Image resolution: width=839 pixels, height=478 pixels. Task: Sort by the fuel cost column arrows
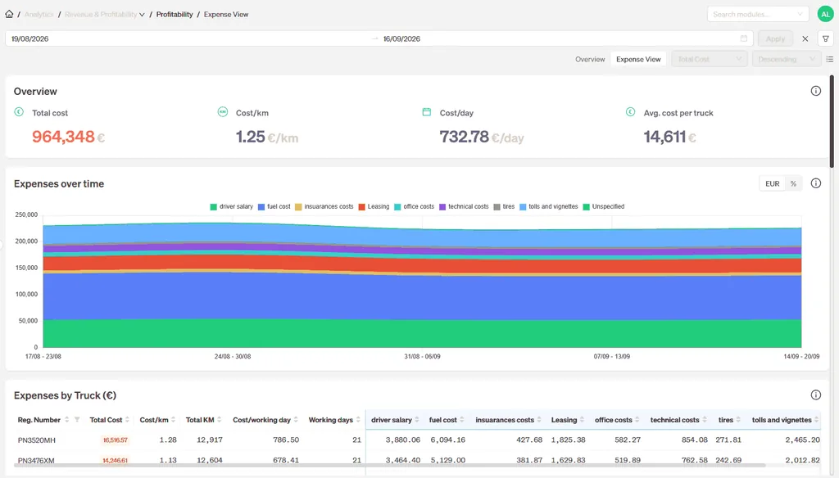[x=462, y=420]
